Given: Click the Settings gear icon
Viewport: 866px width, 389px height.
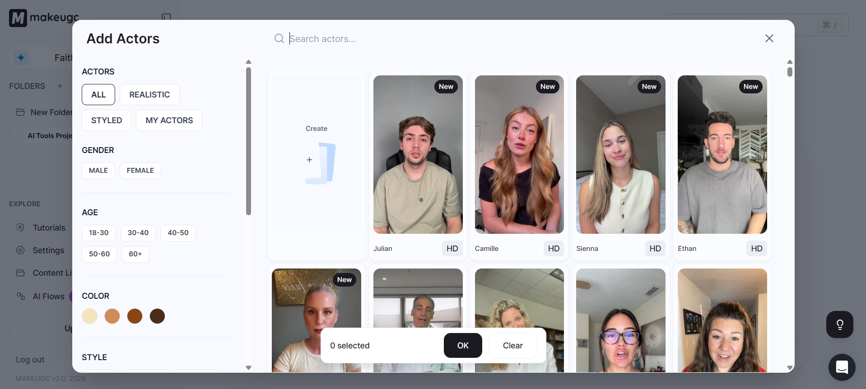Looking at the screenshot, I should click(20, 250).
